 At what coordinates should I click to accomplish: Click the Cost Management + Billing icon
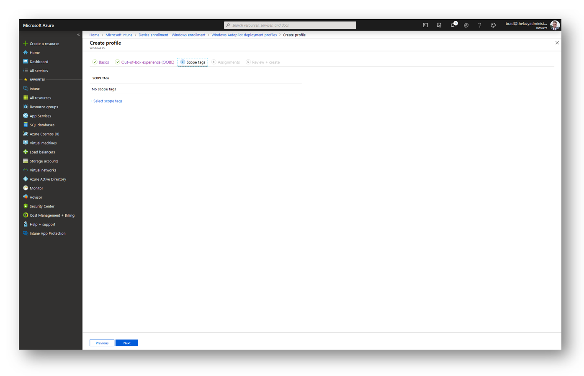click(x=26, y=215)
